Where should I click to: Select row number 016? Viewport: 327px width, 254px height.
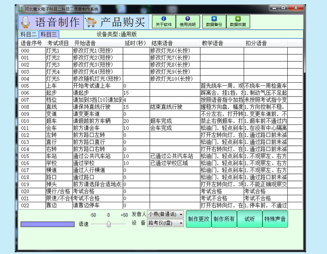(x=32, y=163)
